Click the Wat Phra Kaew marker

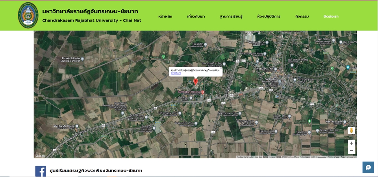coord(345,122)
